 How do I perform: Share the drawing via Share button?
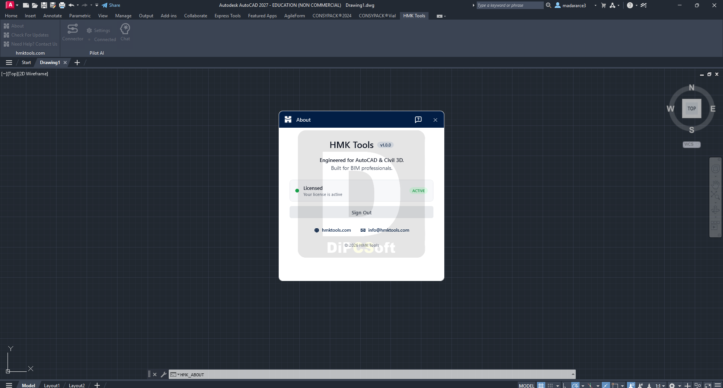111,5
